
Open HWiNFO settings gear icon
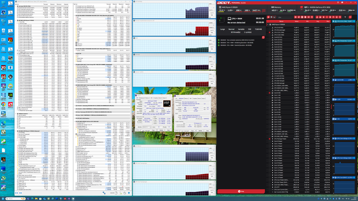click(x=125, y=193)
